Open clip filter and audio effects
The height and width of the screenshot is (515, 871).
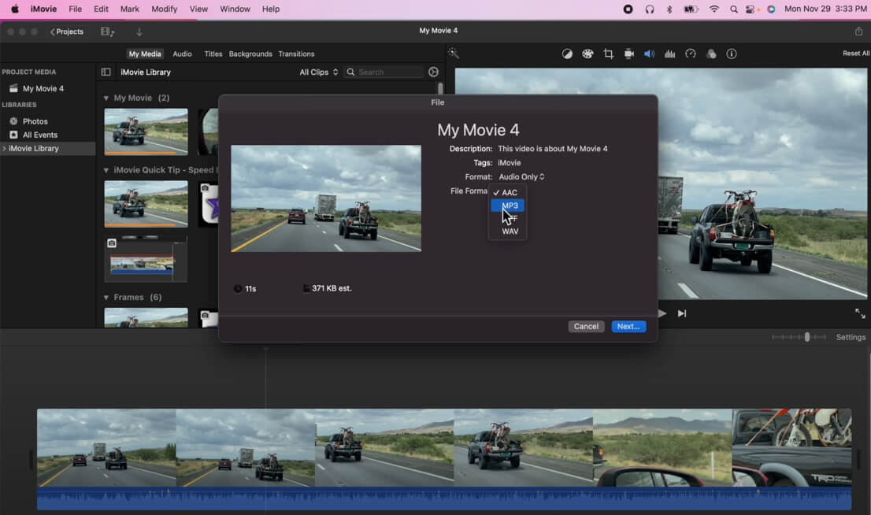click(x=711, y=54)
